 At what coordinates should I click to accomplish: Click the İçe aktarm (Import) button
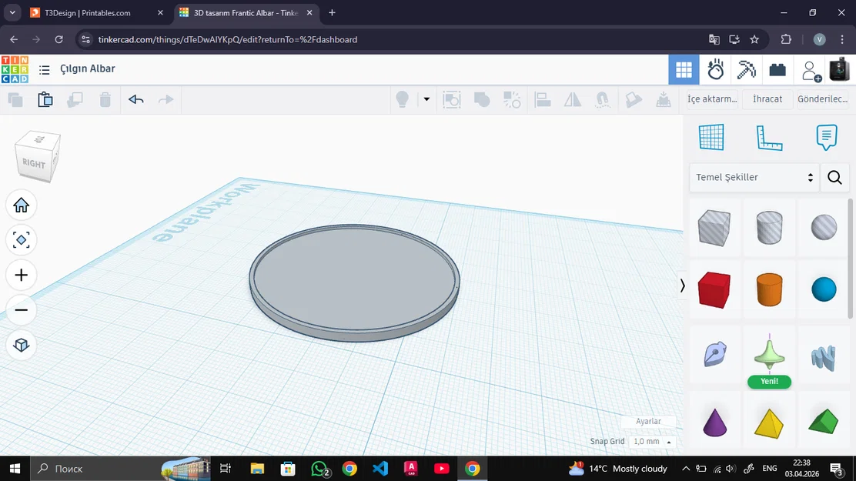click(x=711, y=99)
